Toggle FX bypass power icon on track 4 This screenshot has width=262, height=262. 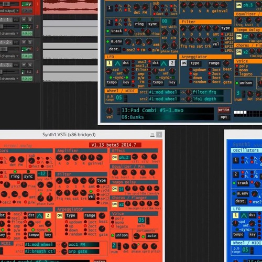pyautogui.click(x=30, y=79)
